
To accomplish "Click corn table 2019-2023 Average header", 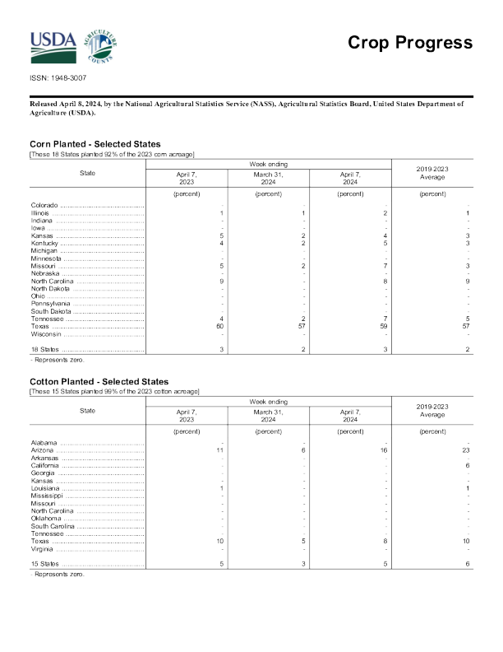I will tap(432, 173).
